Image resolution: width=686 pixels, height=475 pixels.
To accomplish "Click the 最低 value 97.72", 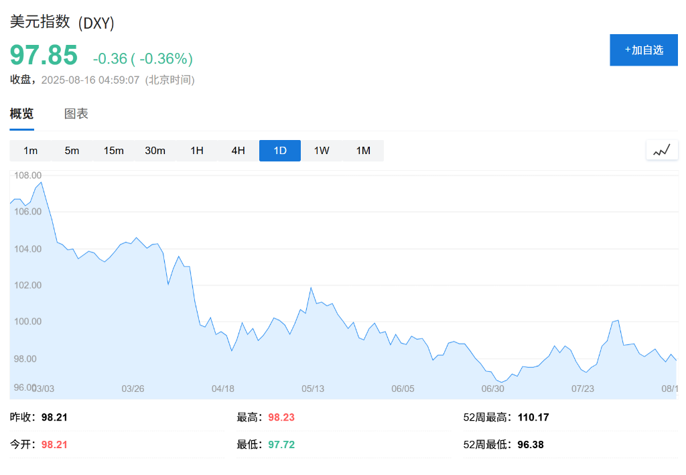I will coord(281,444).
